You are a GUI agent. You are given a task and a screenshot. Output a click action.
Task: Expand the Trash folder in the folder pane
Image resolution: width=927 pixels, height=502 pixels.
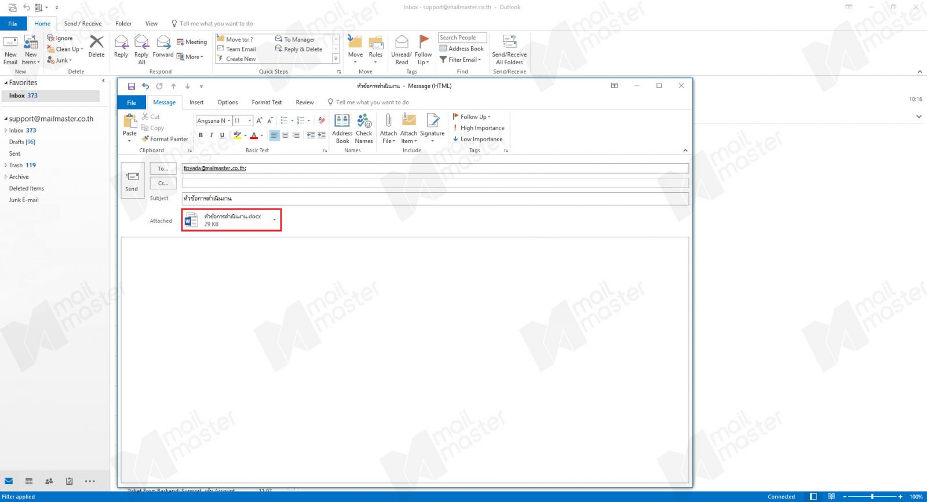click(6, 165)
